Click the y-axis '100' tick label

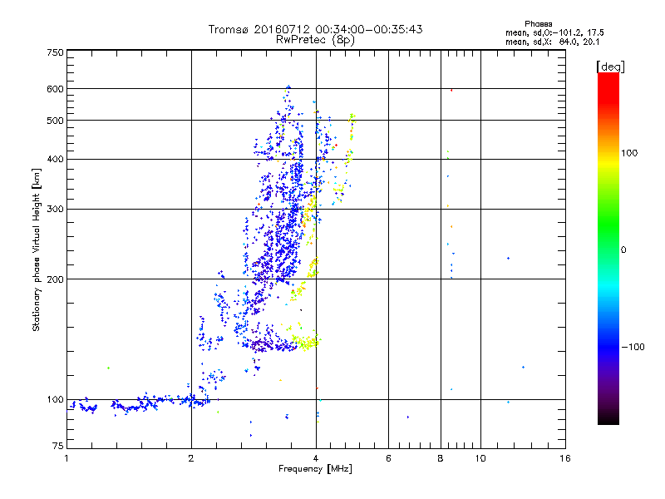pos(55,399)
